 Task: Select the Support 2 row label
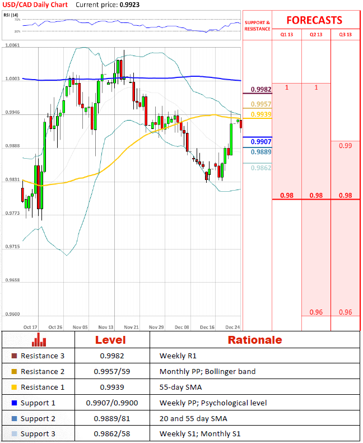click(38, 419)
